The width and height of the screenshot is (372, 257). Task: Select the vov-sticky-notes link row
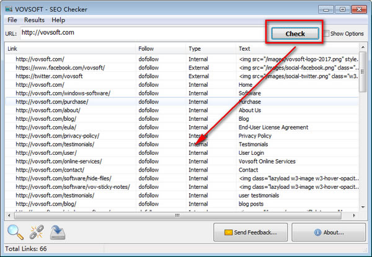coord(182,187)
